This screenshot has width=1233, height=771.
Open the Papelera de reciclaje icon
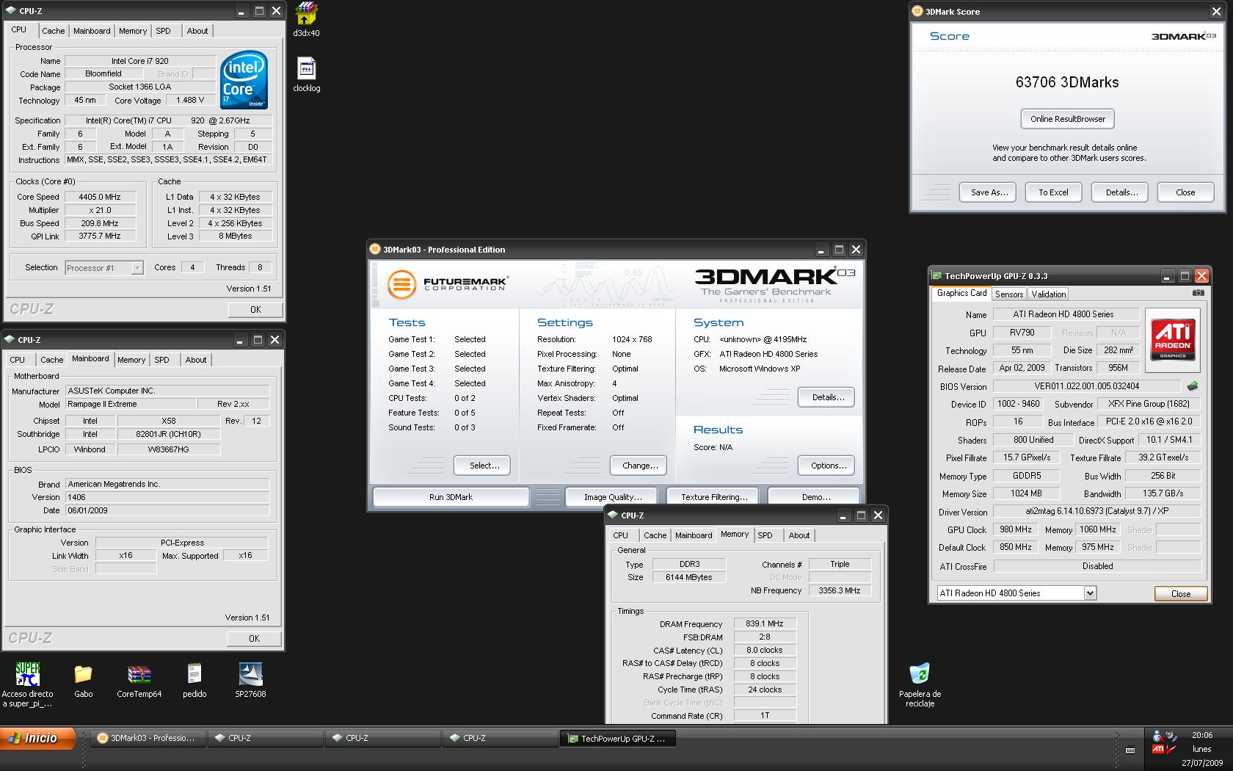pos(920,684)
